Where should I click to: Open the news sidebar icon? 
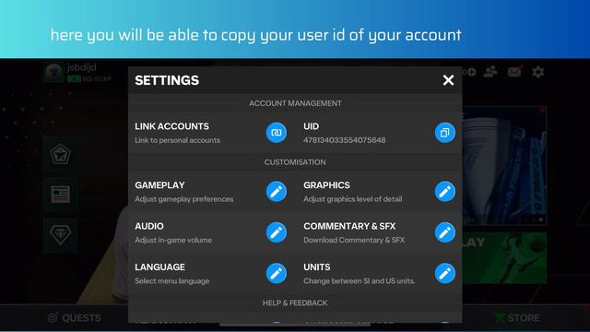tap(61, 195)
